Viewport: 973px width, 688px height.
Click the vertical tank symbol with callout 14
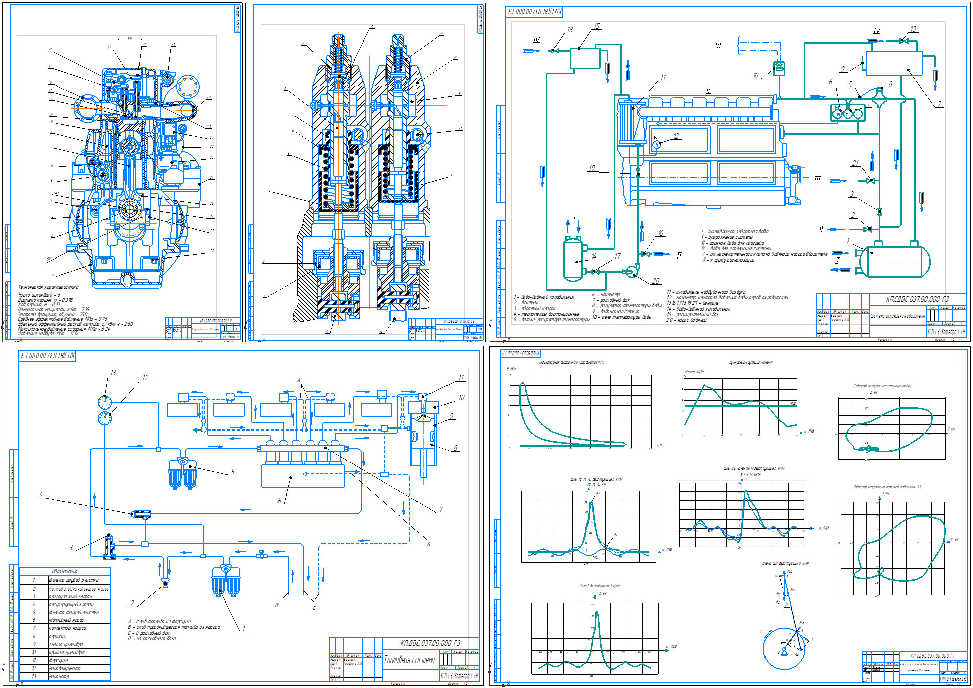point(574,259)
